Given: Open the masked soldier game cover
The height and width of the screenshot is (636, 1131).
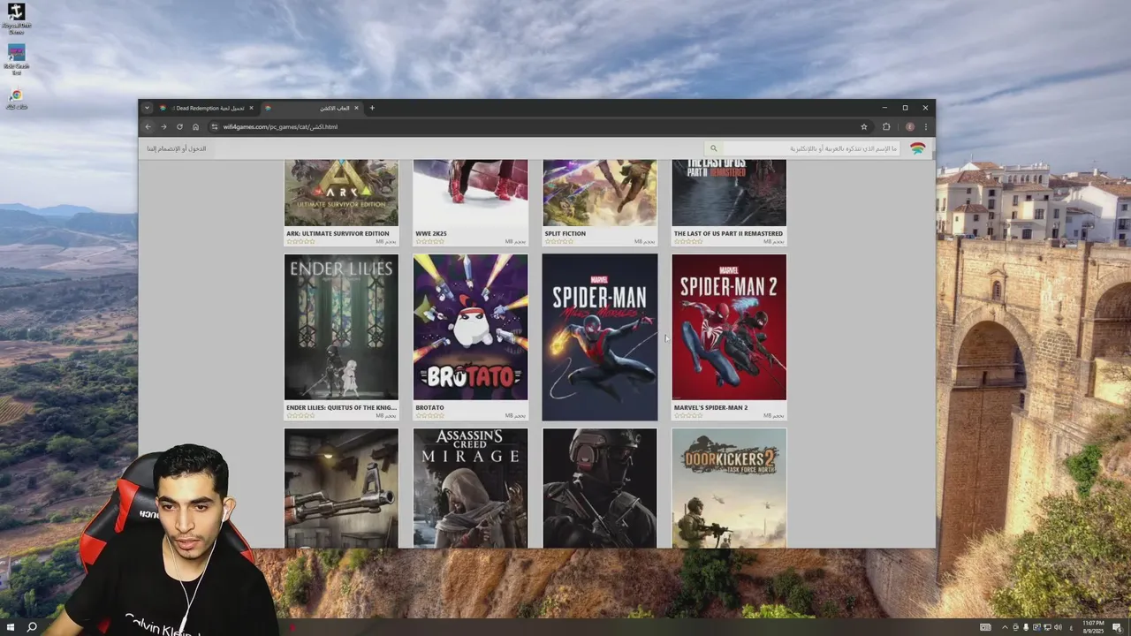Looking at the screenshot, I should [600, 488].
